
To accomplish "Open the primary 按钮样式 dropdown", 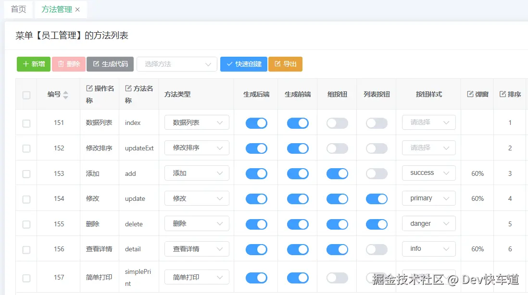I will point(428,198).
